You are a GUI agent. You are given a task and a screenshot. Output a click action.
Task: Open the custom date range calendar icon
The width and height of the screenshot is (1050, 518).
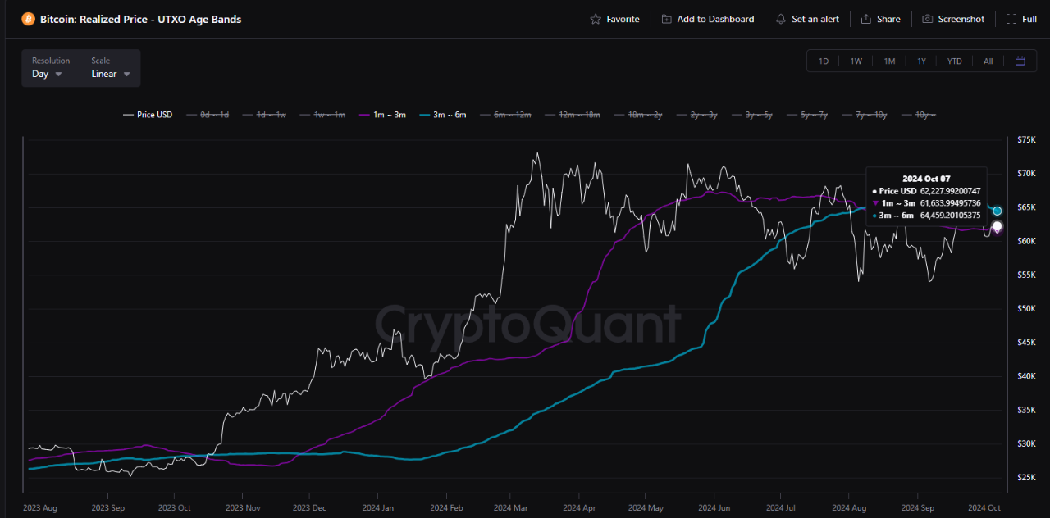(1020, 61)
